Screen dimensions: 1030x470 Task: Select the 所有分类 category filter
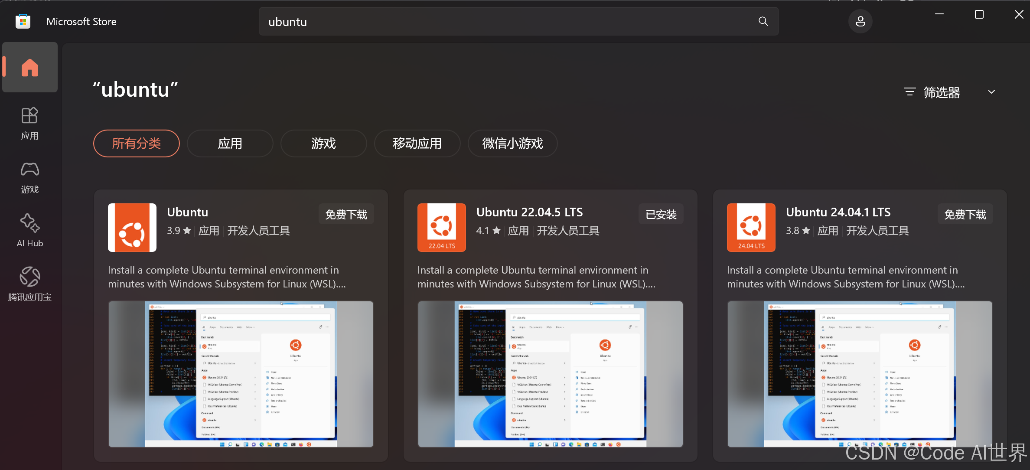tap(136, 143)
